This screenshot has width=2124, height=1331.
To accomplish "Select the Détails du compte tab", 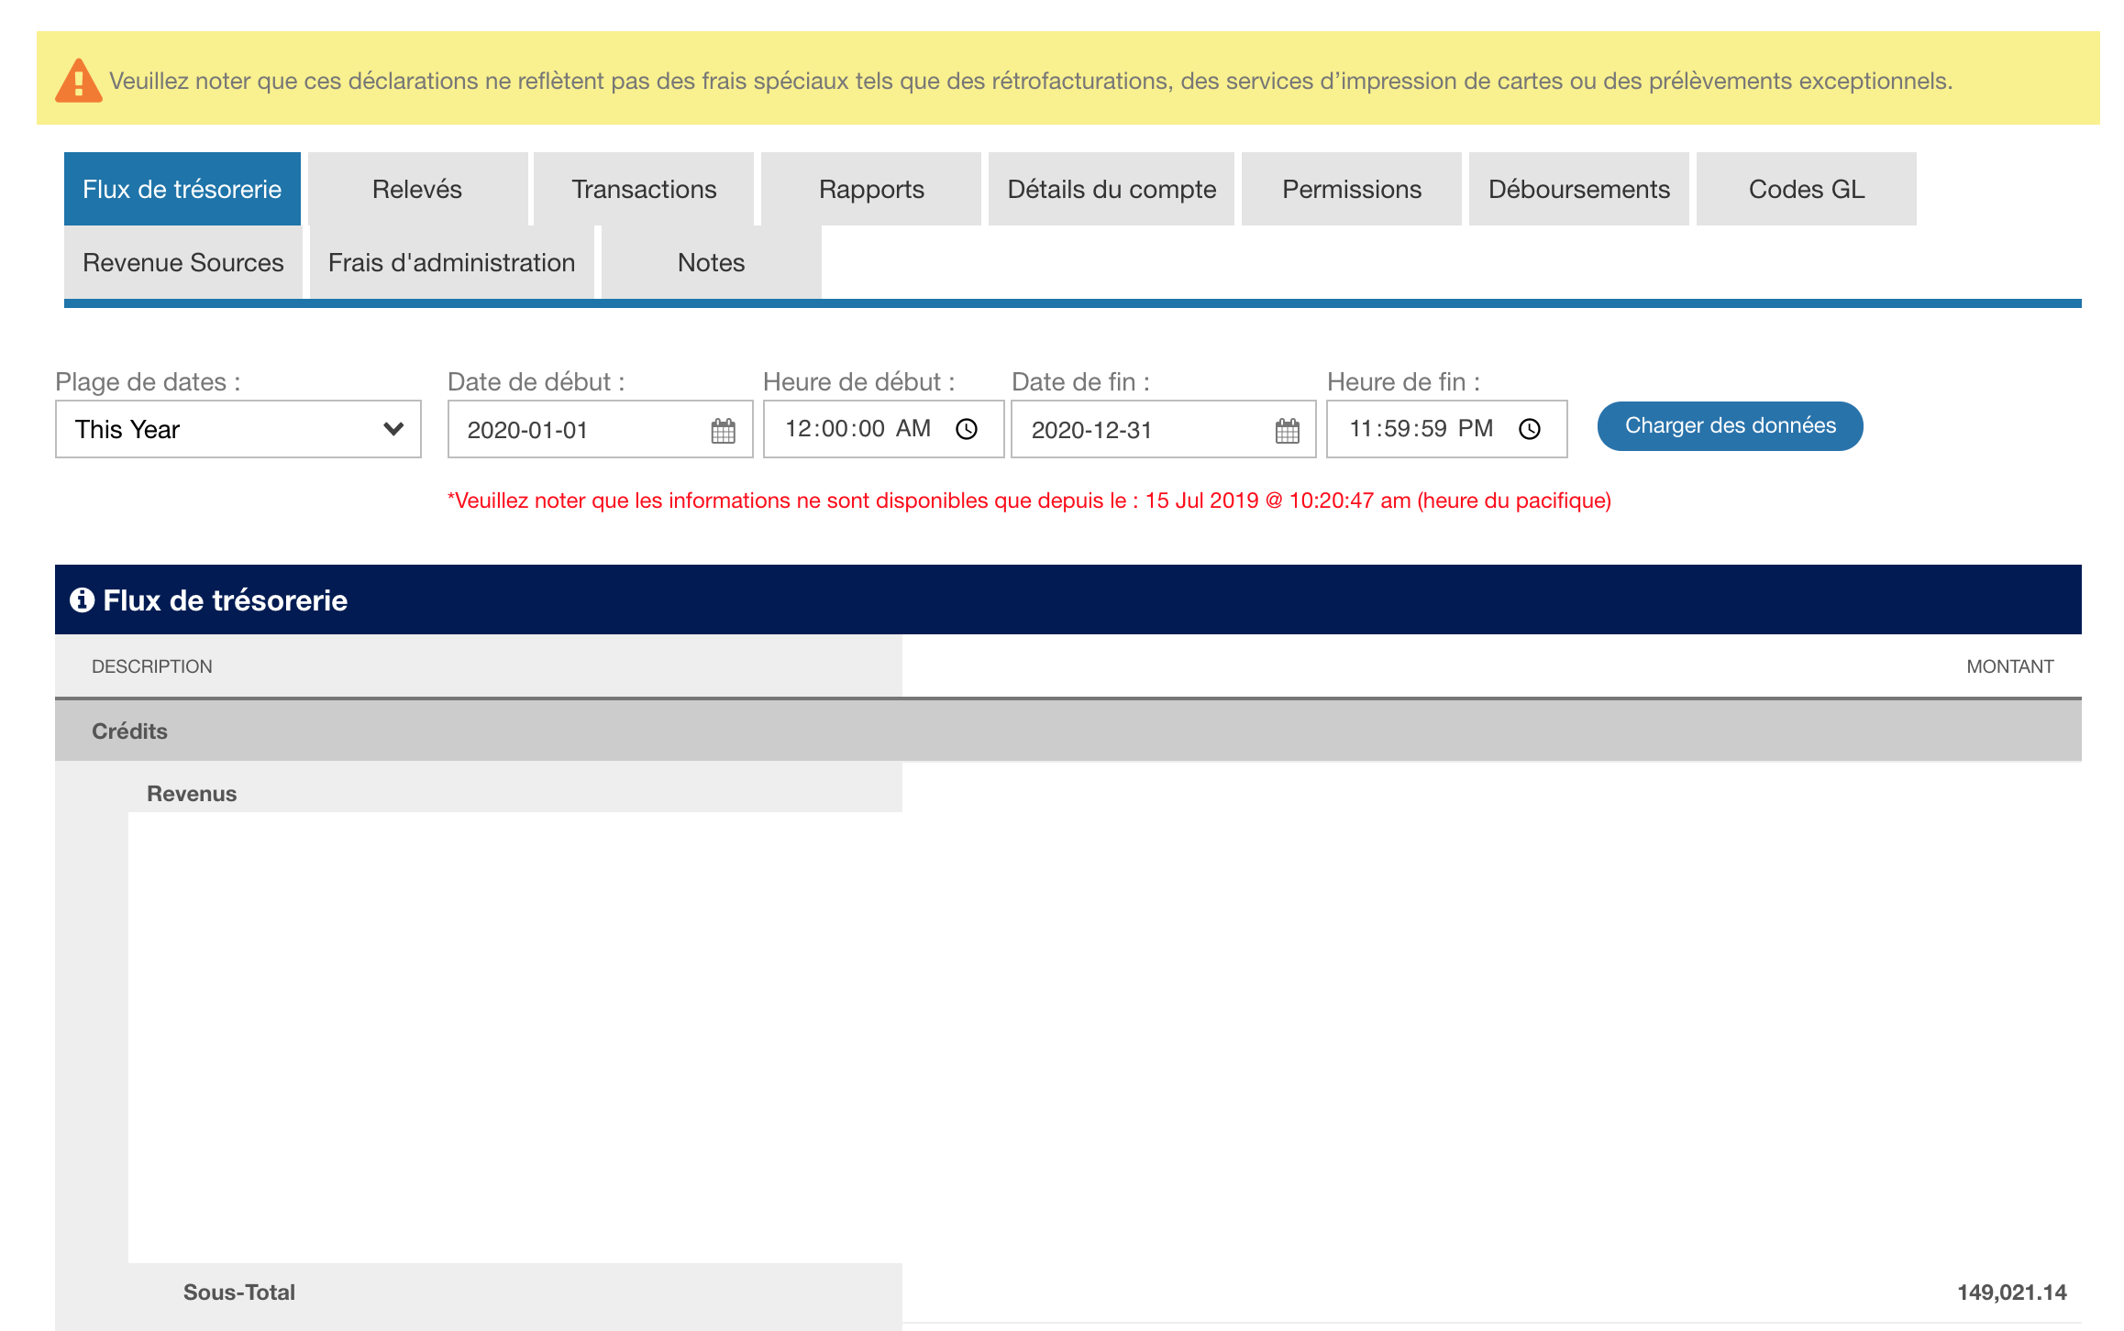I will (1112, 189).
